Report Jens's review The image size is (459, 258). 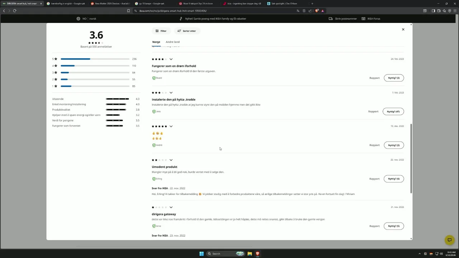click(x=373, y=111)
